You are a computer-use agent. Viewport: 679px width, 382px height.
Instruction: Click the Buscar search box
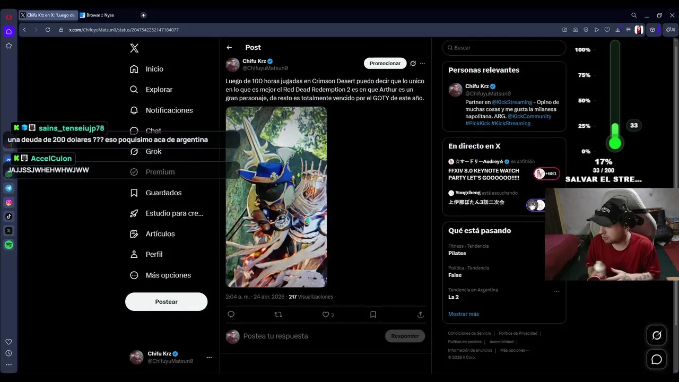pyautogui.click(x=504, y=48)
